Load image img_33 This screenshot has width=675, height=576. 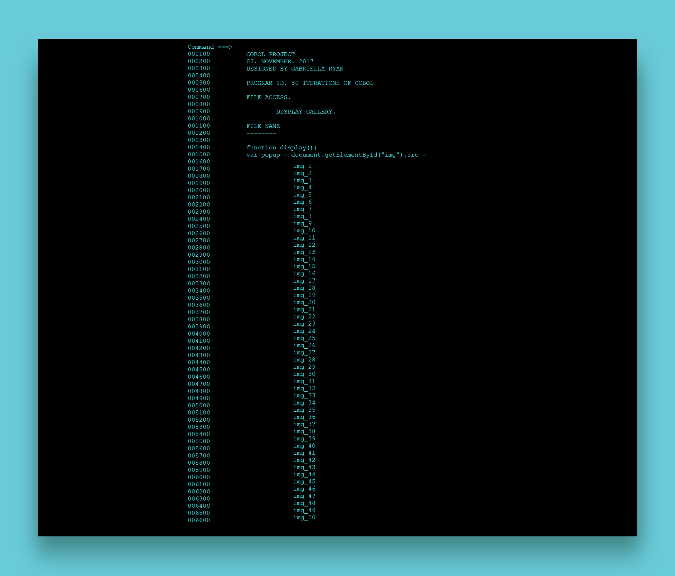[304, 395]
